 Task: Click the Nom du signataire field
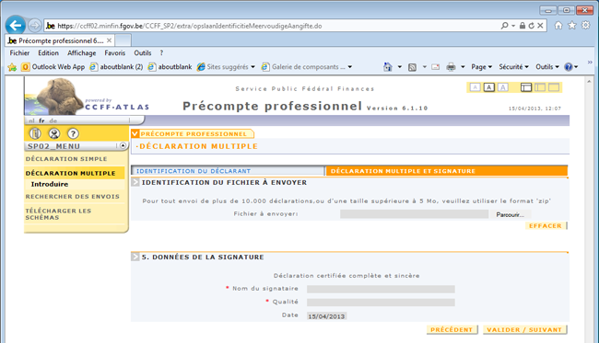pyautogui.click(x=381, y=289)
